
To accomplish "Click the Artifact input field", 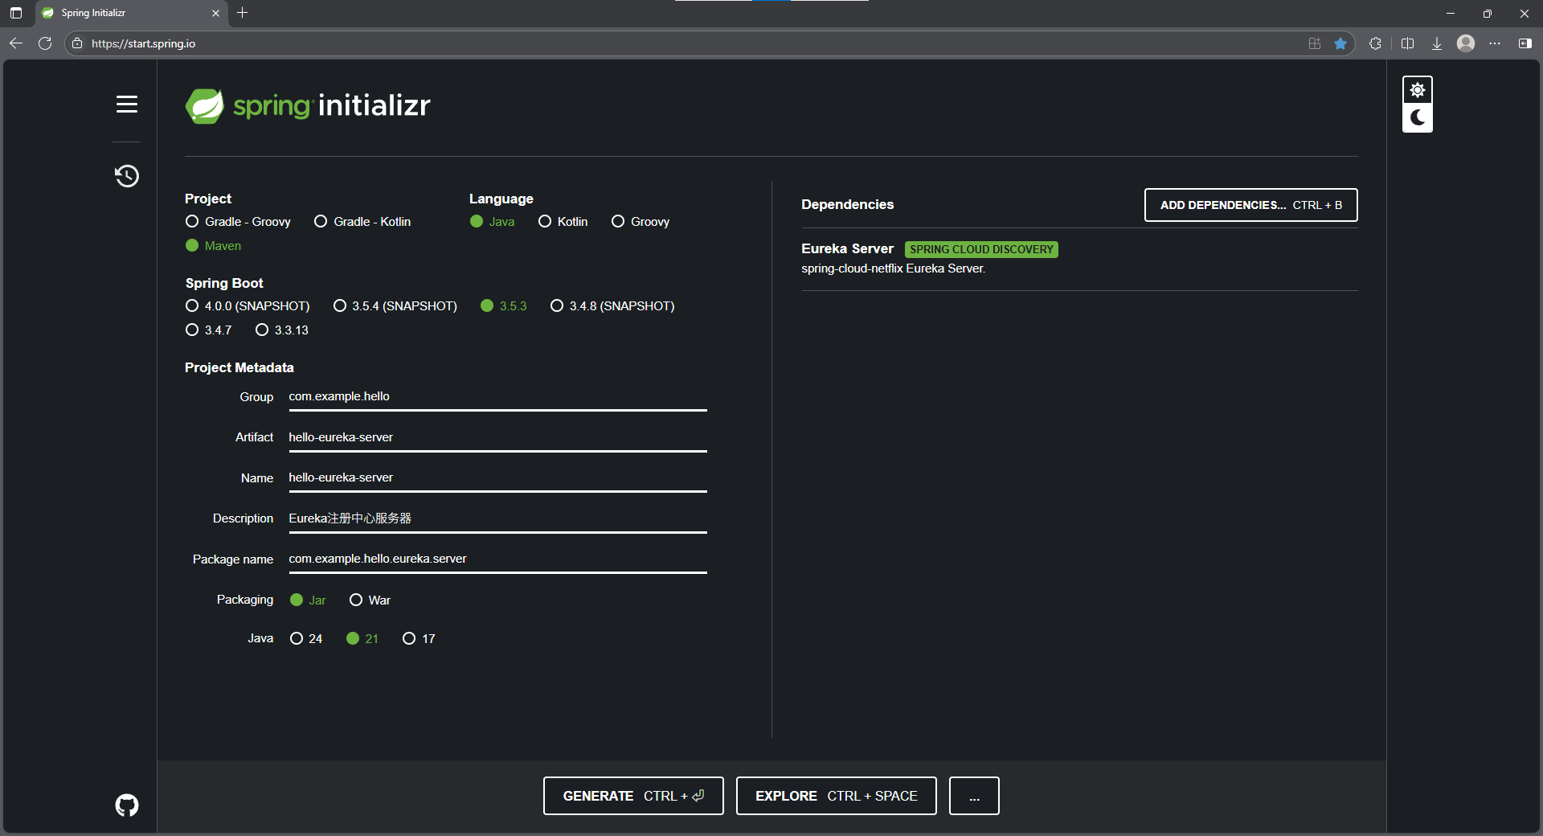I will (x=497, y=437).
